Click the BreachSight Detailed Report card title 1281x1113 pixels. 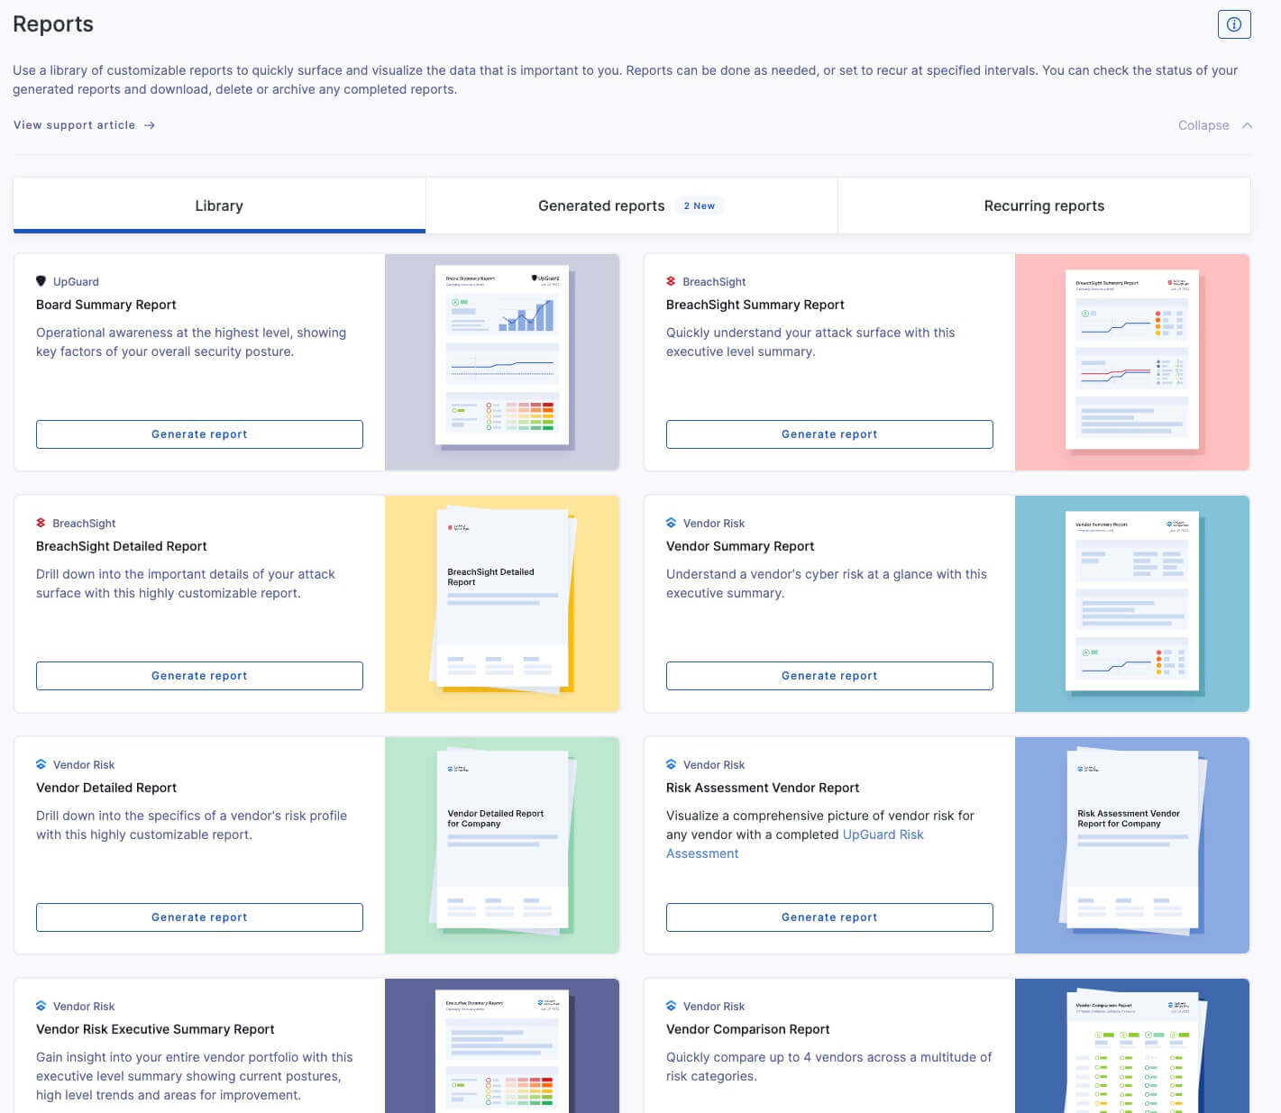click(121, 546)
